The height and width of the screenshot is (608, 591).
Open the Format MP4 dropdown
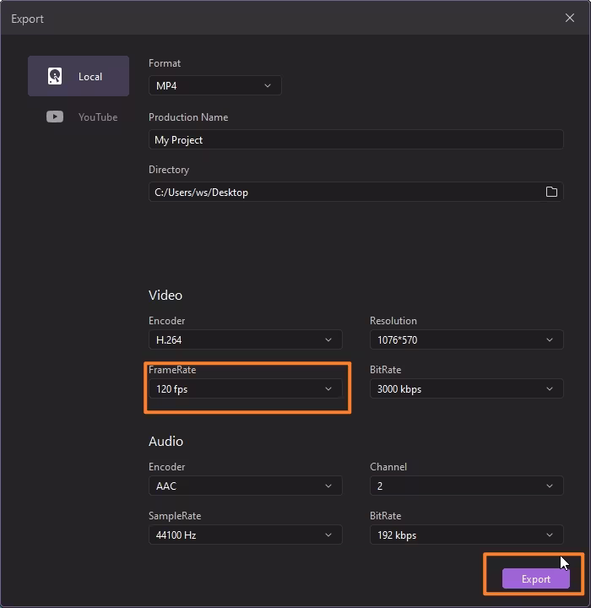(214, 85)
